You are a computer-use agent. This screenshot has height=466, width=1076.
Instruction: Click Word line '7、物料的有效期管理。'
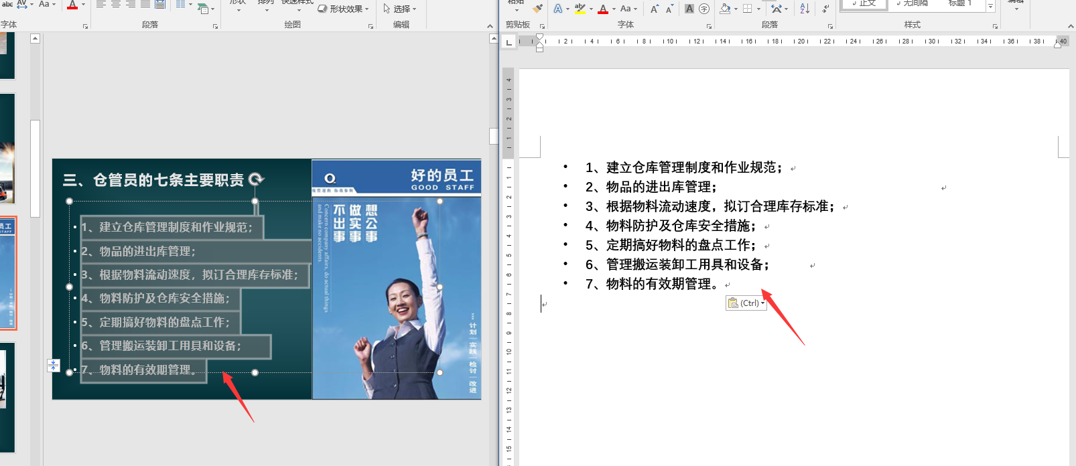(x=654, y=284)
